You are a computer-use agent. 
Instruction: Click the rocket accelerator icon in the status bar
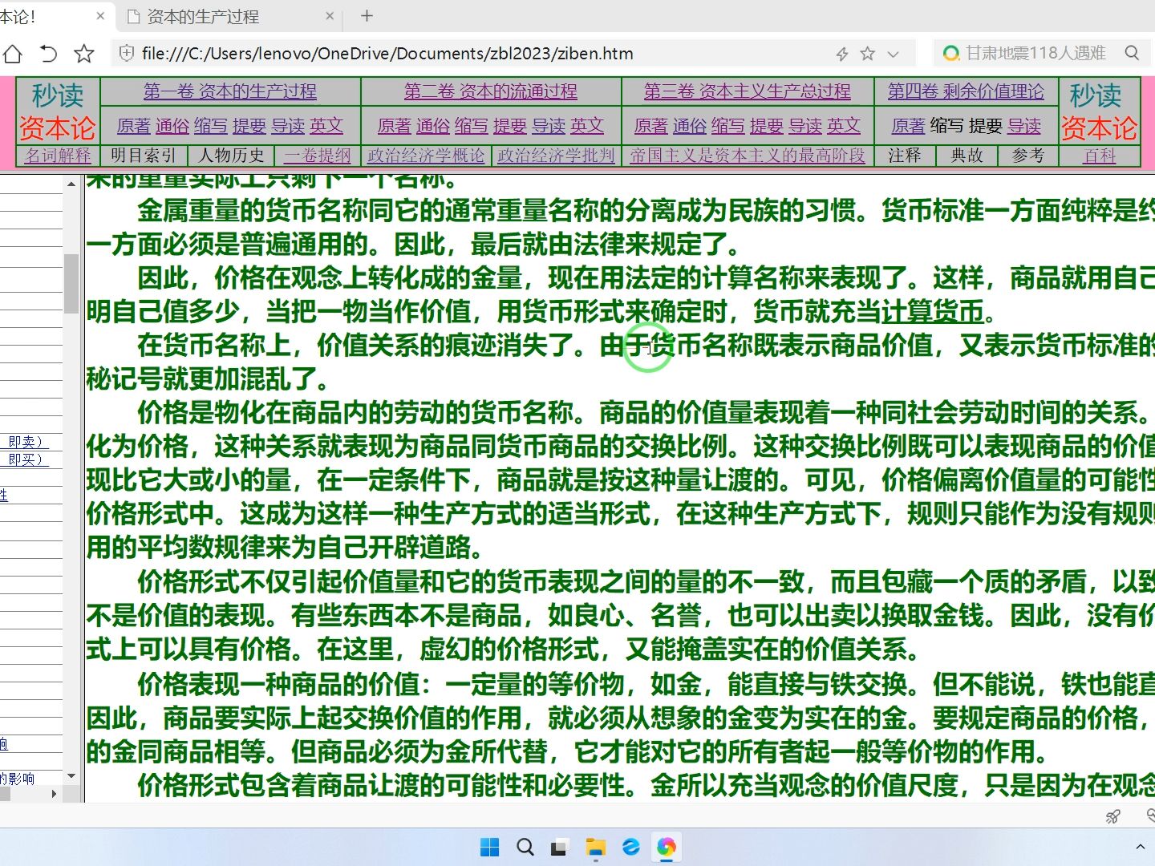(1112, 816)
